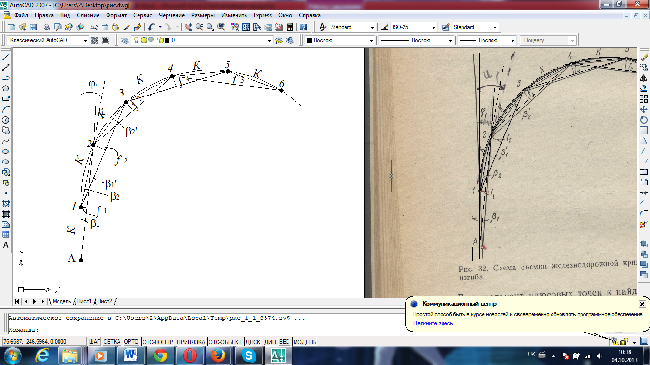Select the Rectangle draw tool

tap(6, 99)
